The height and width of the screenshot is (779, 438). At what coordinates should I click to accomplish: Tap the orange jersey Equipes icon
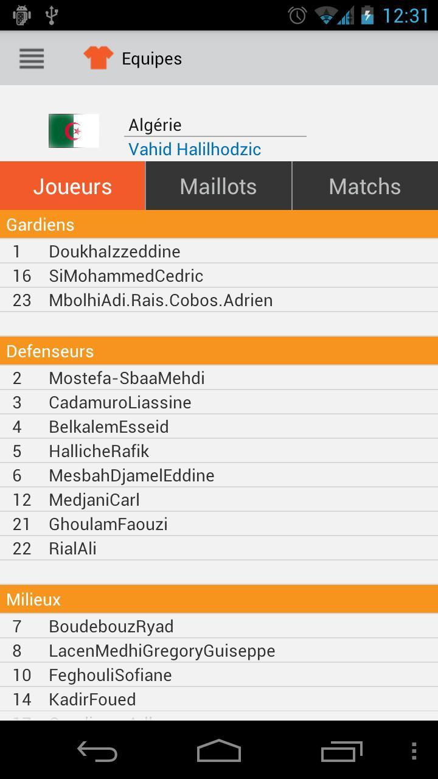[x=98, y=58]
